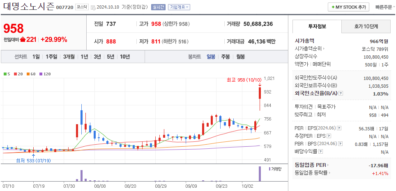Open help icon beside PER EPS(2024.06)

339,128
